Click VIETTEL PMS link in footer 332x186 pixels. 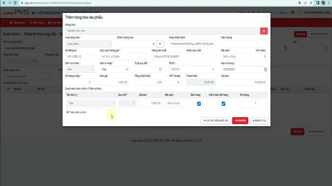coord(162,140)
